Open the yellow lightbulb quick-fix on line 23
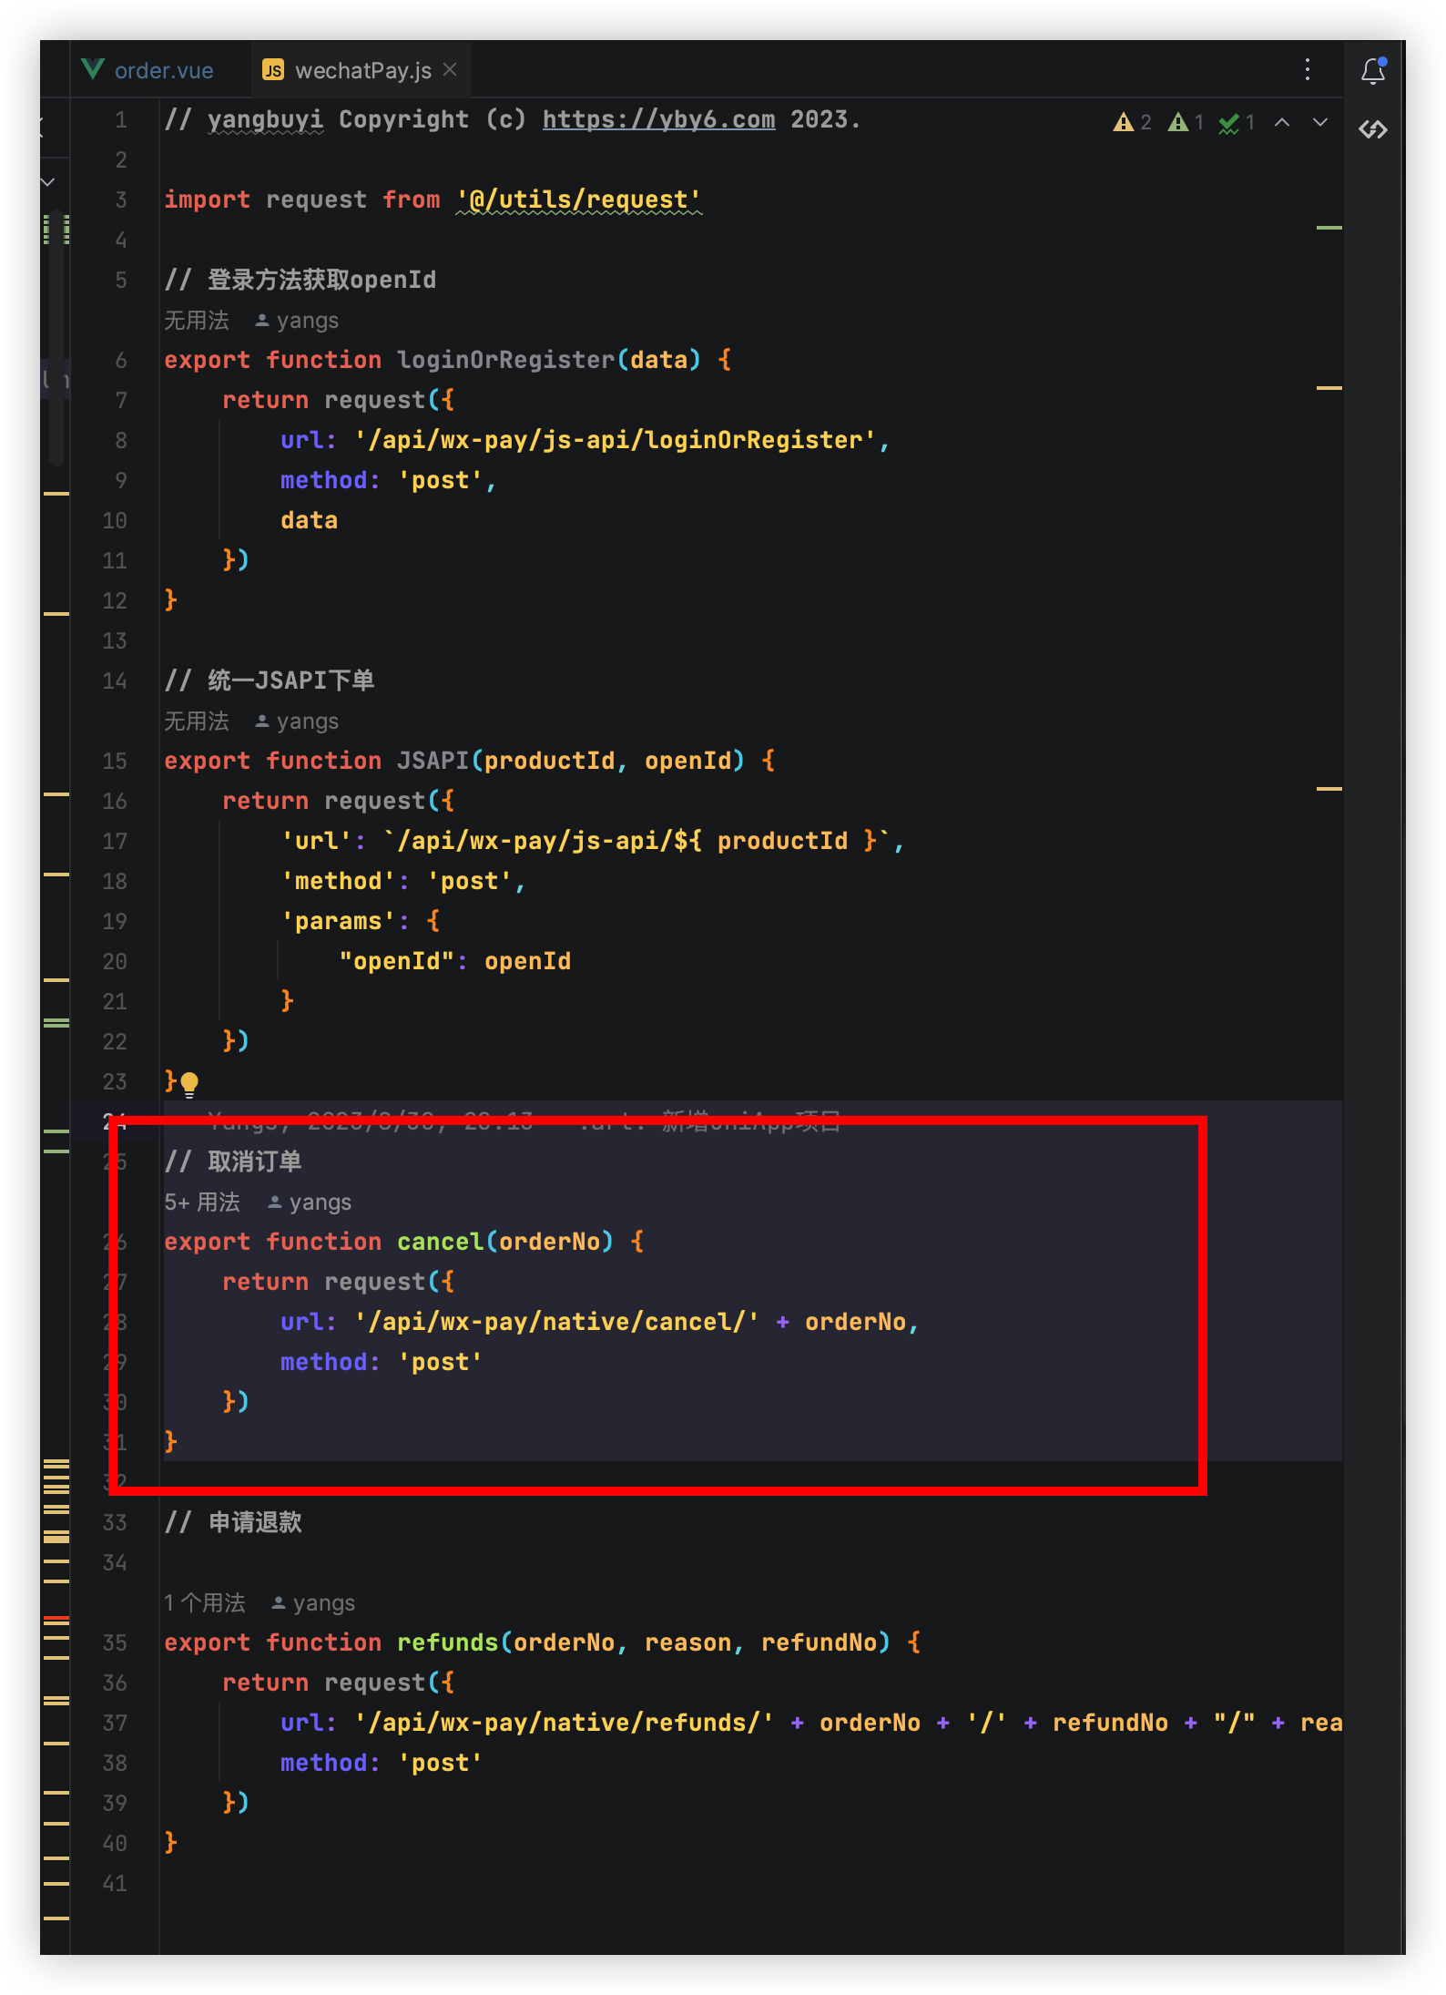The height and width of the screenshot is (1995, 1446). (x=189, y=1082)
